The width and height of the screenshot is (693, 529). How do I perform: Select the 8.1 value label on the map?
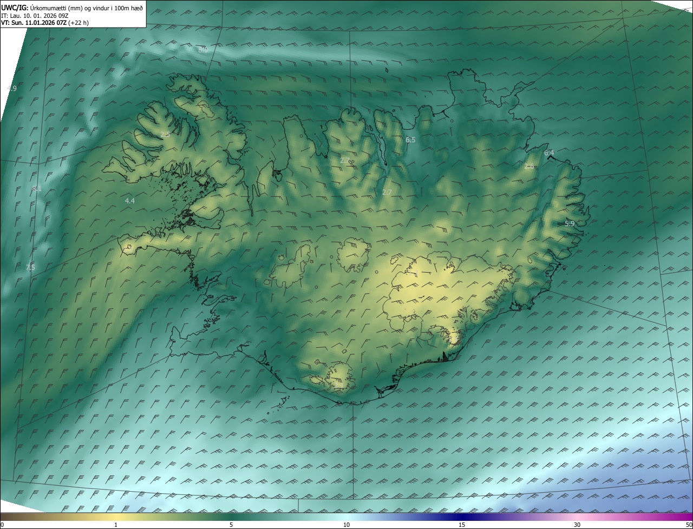click(x=37, y=188)
